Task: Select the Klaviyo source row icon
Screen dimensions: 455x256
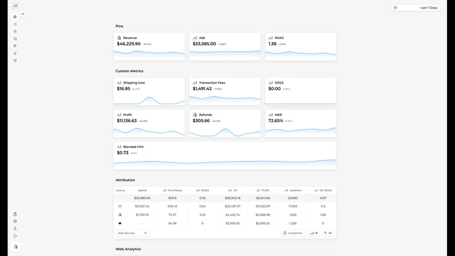Action: point(120,223)
